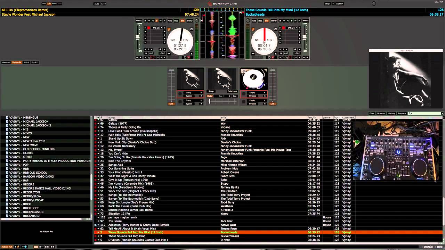Click the MIDI button in the top bar

coord(327,4)
